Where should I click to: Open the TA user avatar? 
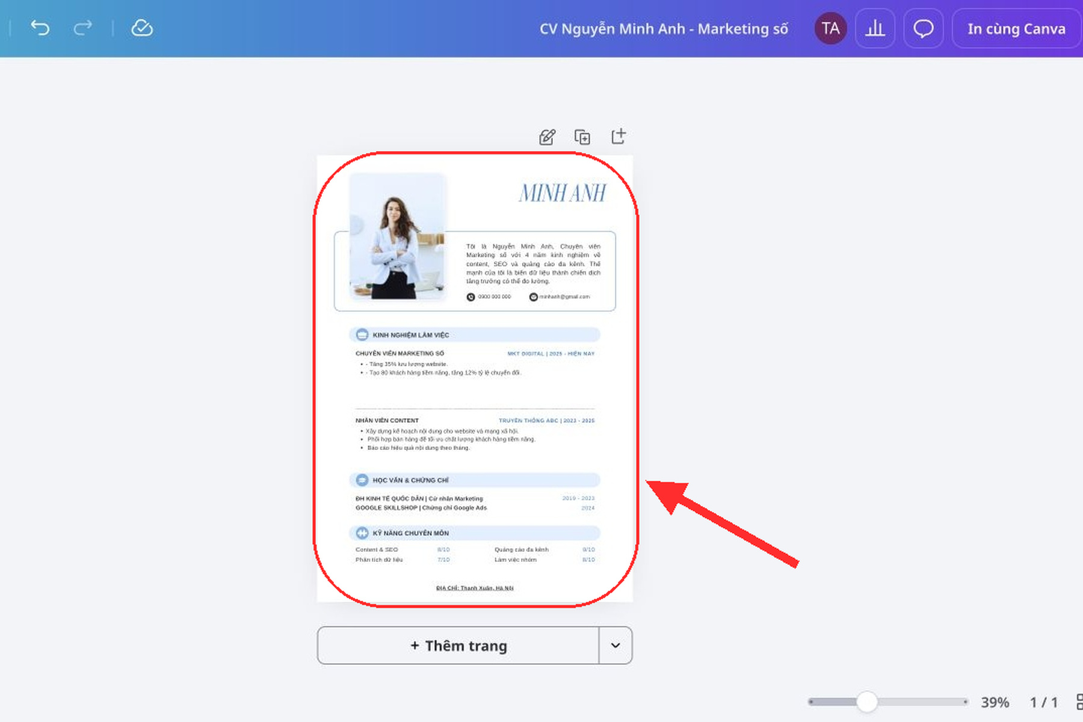point(830,28)
